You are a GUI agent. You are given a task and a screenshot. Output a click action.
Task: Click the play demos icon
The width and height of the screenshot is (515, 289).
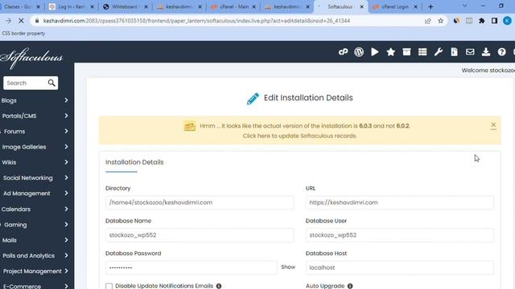pyautogui.click(x=374, y=51)
